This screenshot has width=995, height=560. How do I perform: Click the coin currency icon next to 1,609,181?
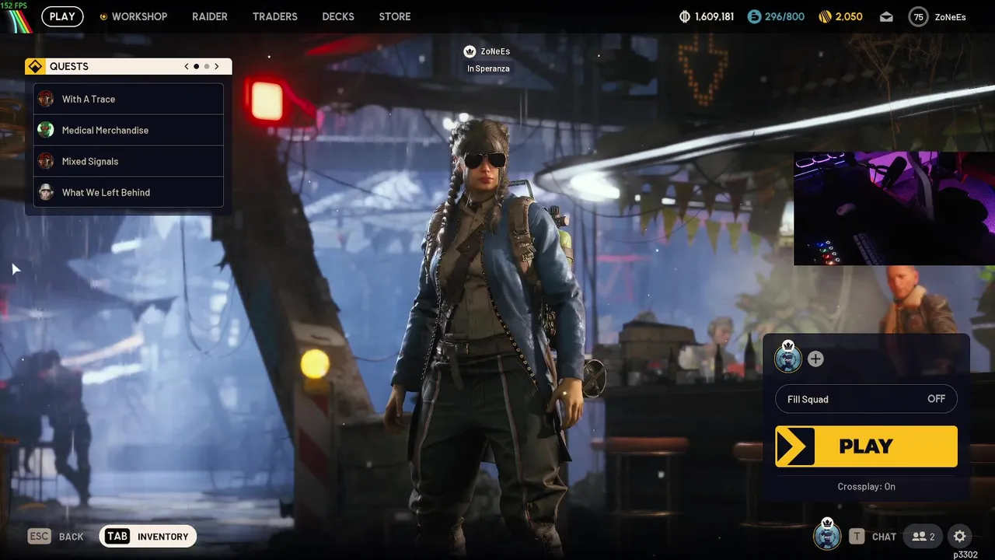(685, 16)
